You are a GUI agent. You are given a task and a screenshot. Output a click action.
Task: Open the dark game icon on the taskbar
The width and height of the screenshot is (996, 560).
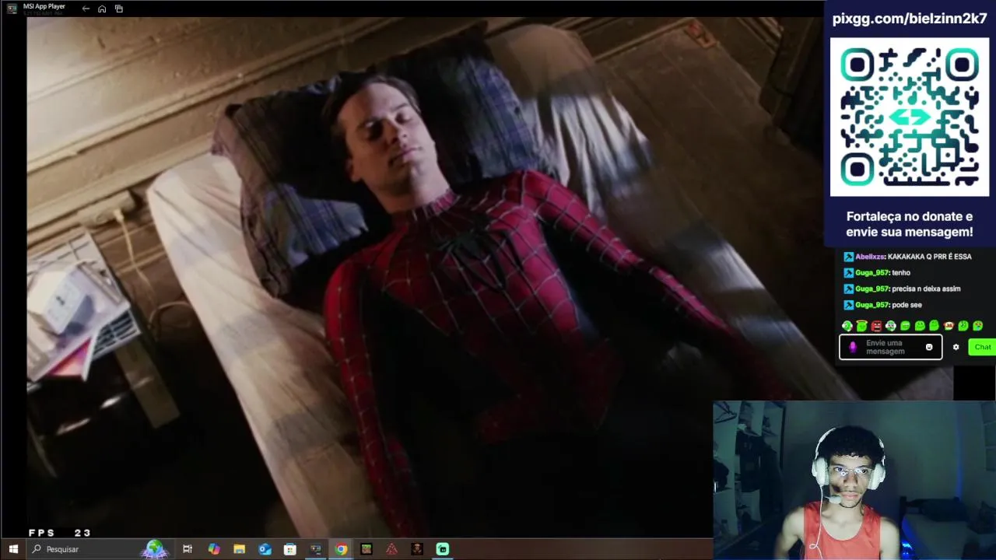417,549
